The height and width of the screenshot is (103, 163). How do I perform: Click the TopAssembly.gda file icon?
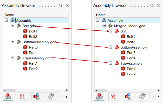[x=19, y=58]
